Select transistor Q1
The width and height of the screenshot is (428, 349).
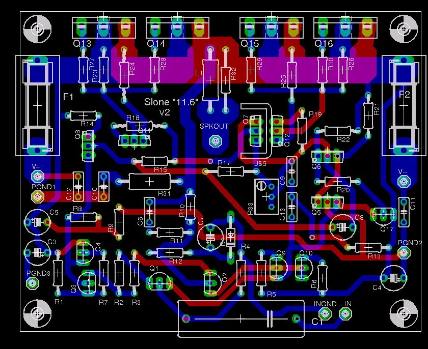[159, 283]
